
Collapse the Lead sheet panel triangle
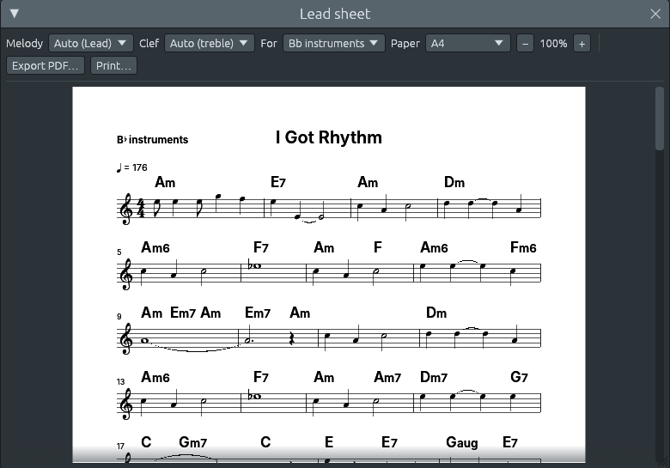click(14, 14)
